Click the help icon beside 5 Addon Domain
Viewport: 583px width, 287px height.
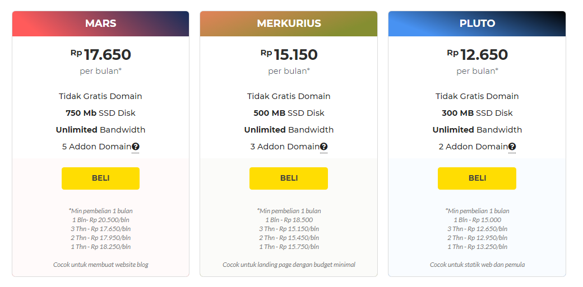[x=135, y=147]
